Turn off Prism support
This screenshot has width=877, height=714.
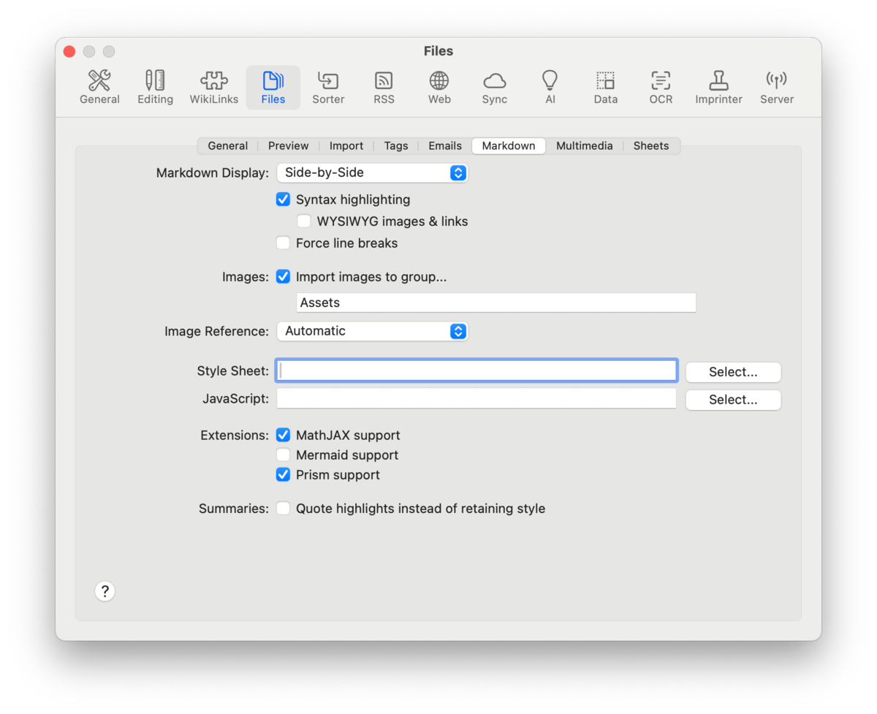pyautogui.click(x=284, y=475)
